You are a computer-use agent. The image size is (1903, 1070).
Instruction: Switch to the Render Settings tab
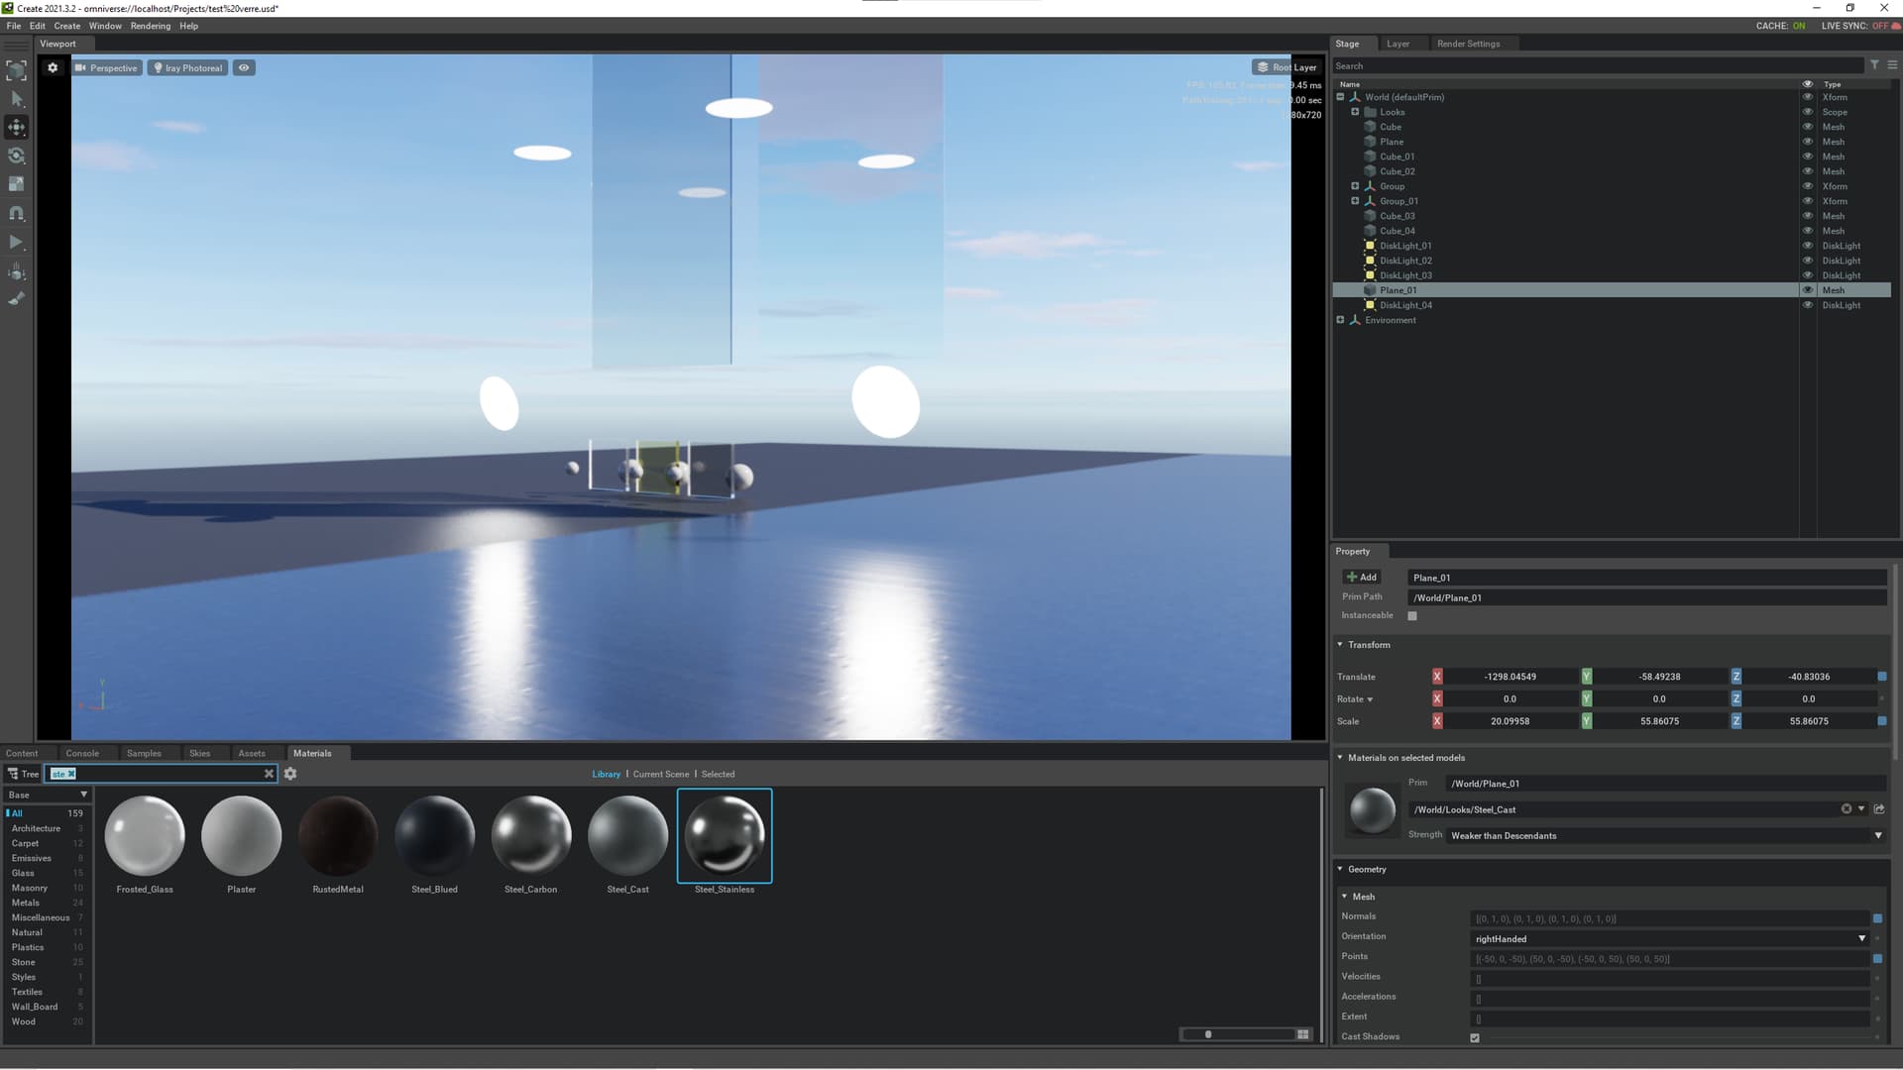pyautogui.click(x=1468, y=44)
